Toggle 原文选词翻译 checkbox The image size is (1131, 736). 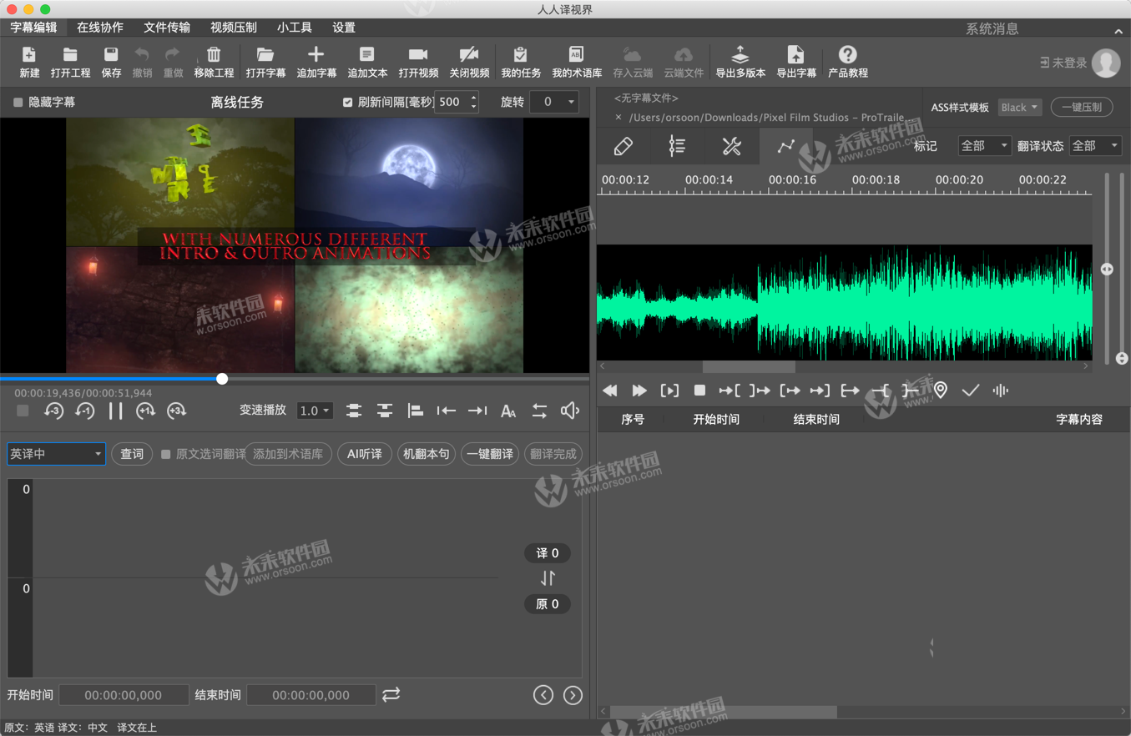(x=166, y=454)
